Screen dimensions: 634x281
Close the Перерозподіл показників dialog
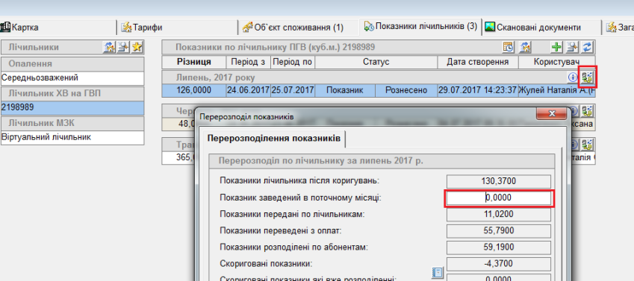coord(551,114)
